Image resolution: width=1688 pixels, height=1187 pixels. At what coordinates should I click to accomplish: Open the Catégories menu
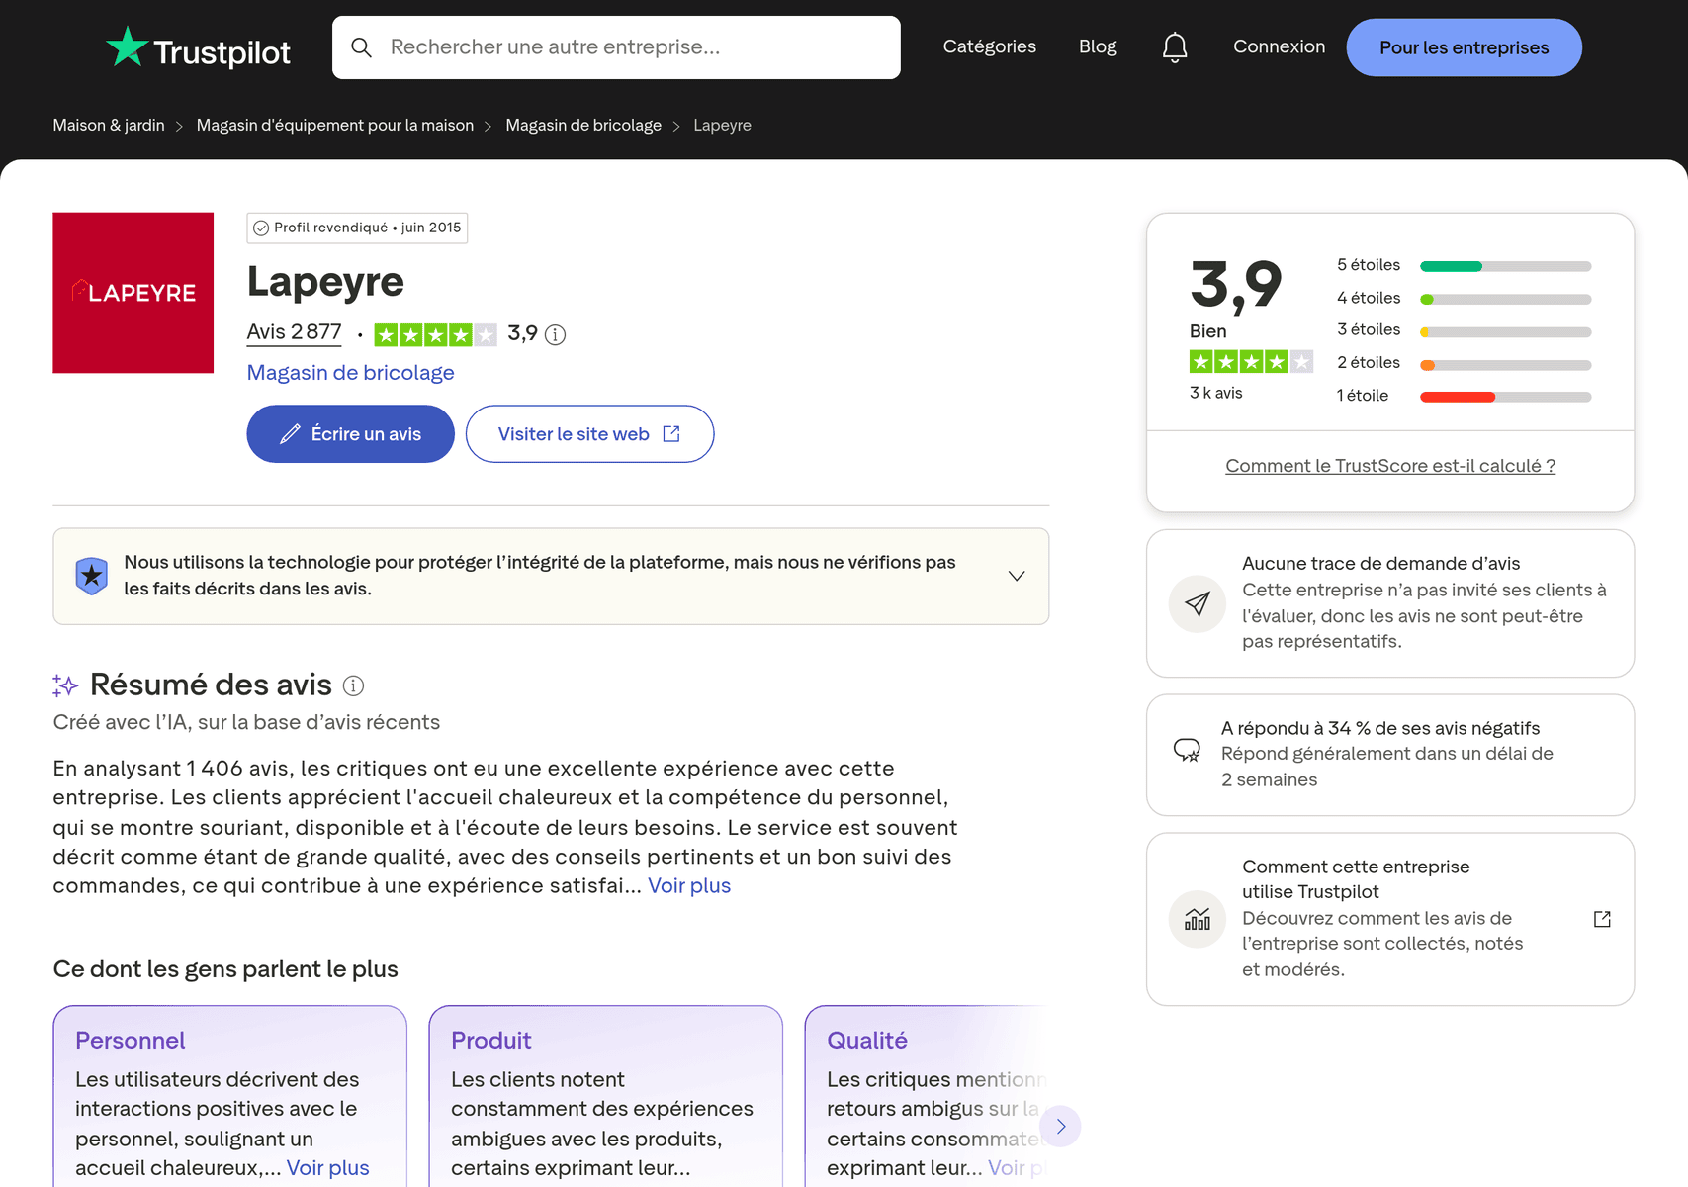click(x=990, y=46)
